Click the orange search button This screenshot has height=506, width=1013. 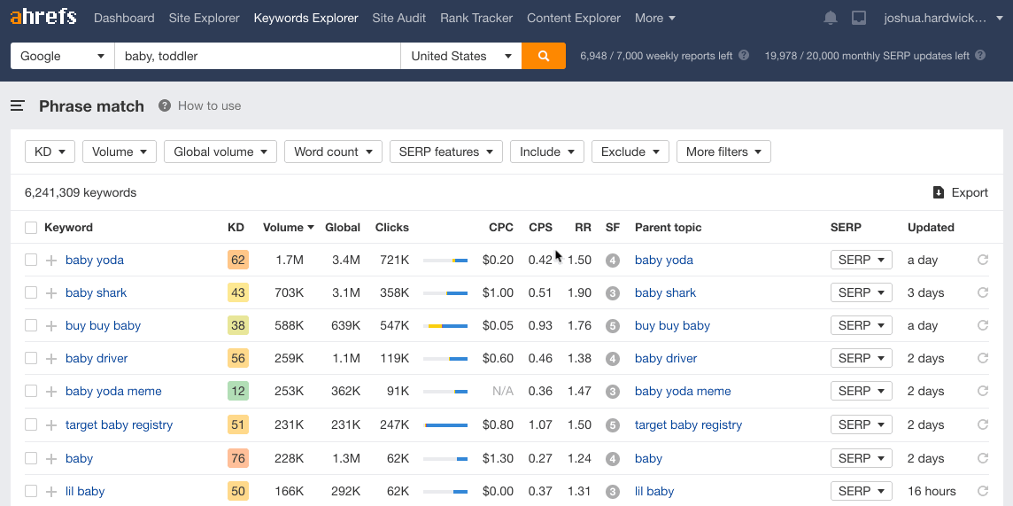point(544,56)
